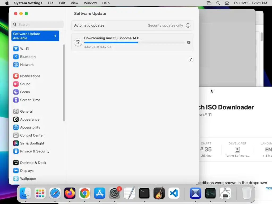272x204 pixels.
Task: Open the Window menu
Action: point(90,3)
